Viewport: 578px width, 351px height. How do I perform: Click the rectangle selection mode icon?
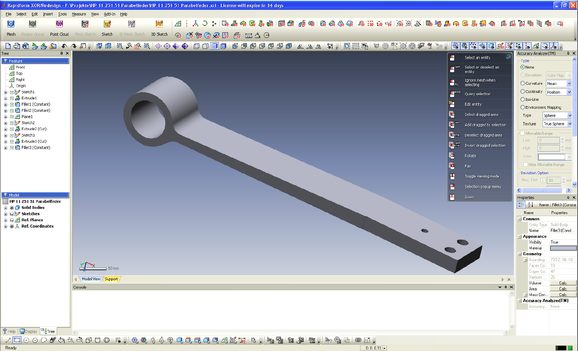(17, 340)
